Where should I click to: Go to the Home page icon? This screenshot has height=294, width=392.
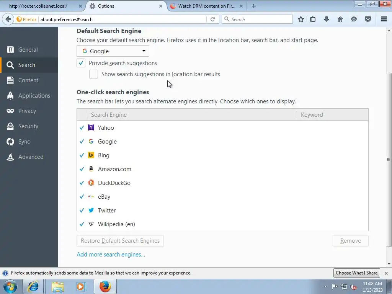340,19
